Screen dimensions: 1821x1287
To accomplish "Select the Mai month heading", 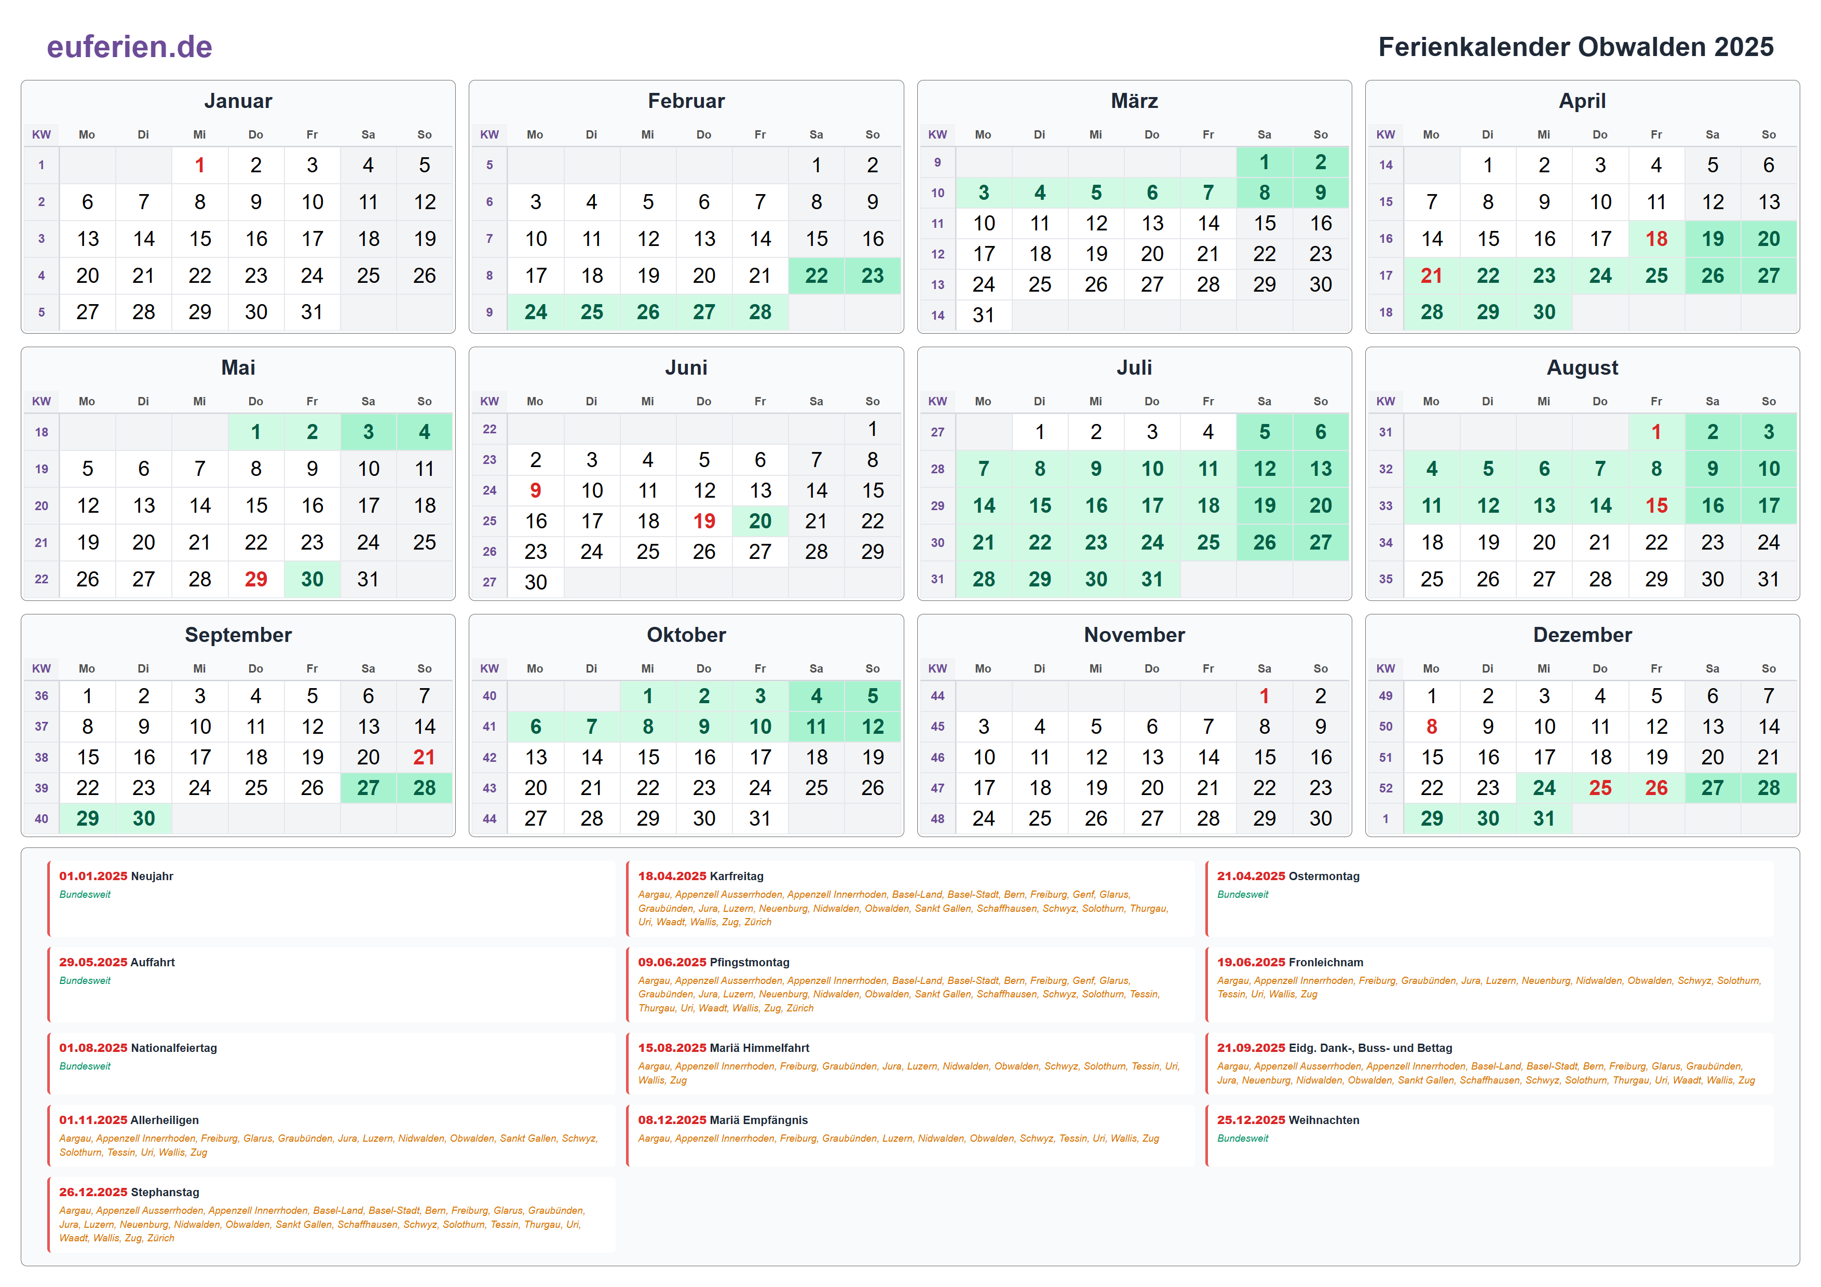I will [238, 367].
